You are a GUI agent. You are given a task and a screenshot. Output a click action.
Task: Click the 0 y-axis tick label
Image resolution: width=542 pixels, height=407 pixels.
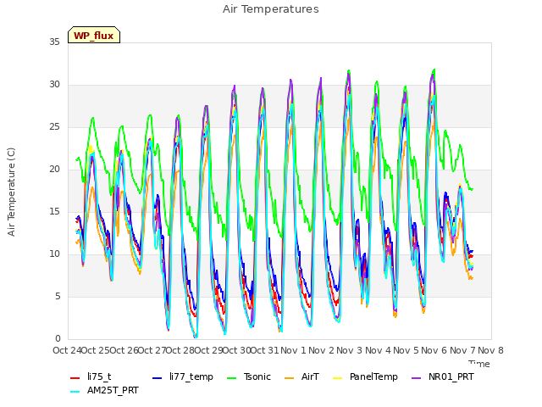pos(58,339)
